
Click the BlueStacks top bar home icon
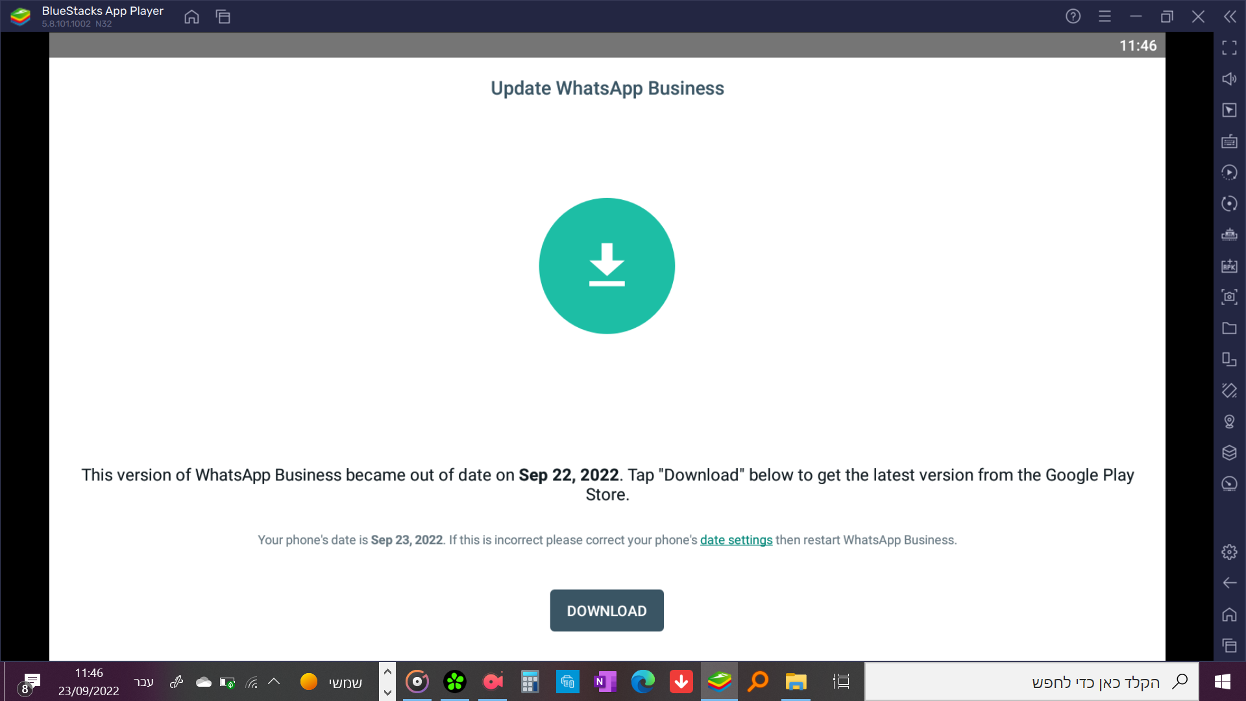pyautogui.click(x=191, y=17)
